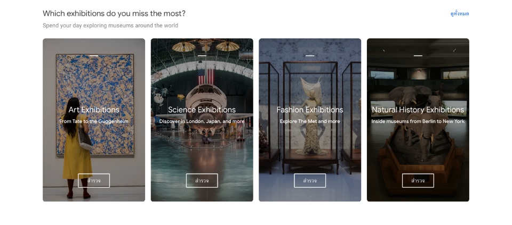Click the สำรวจ button on Science Exhibitions card
The height and width of the screenshot is (225, 512).
pyautogui.click(x=202, y=181)
